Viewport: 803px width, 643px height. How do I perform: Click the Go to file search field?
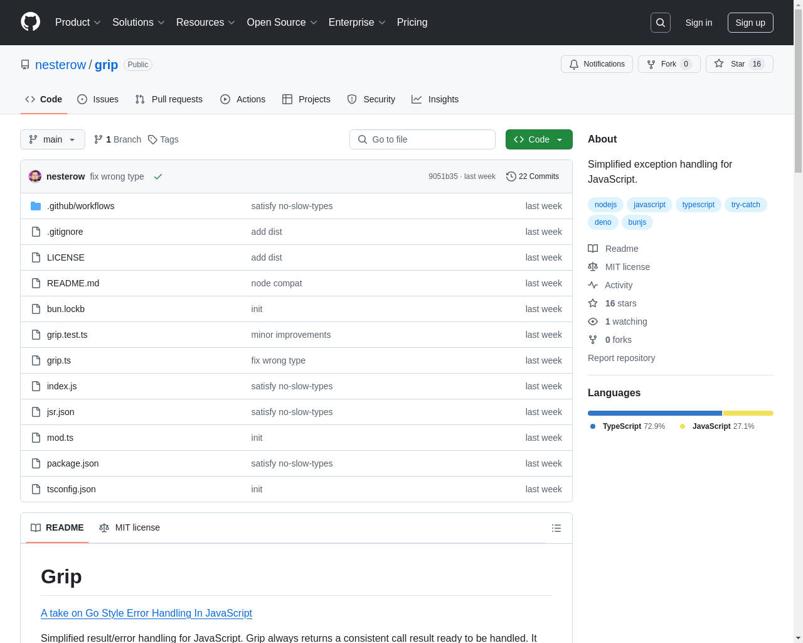tap(422, 139)
